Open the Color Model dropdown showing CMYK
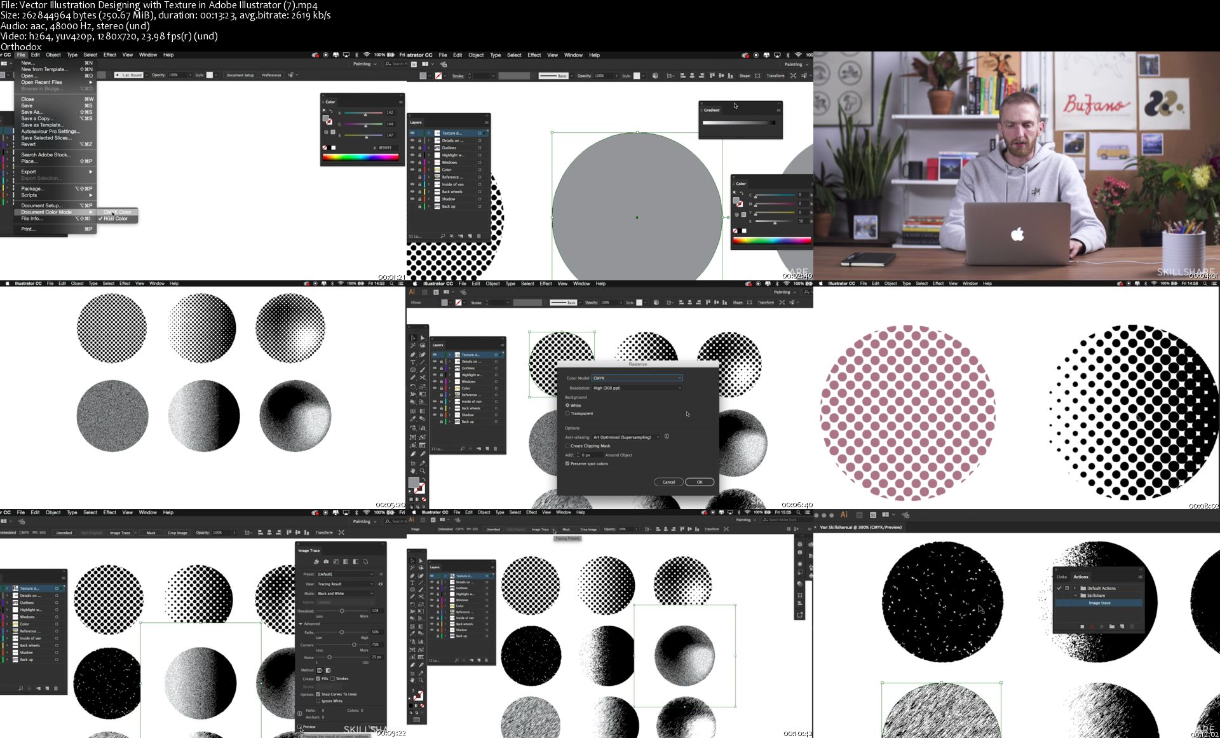1220x738 pixels. click(x=637, y=378)
